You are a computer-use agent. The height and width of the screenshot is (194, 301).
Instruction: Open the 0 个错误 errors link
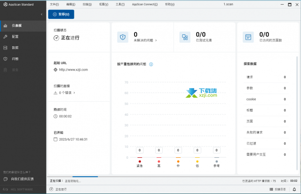67,93
